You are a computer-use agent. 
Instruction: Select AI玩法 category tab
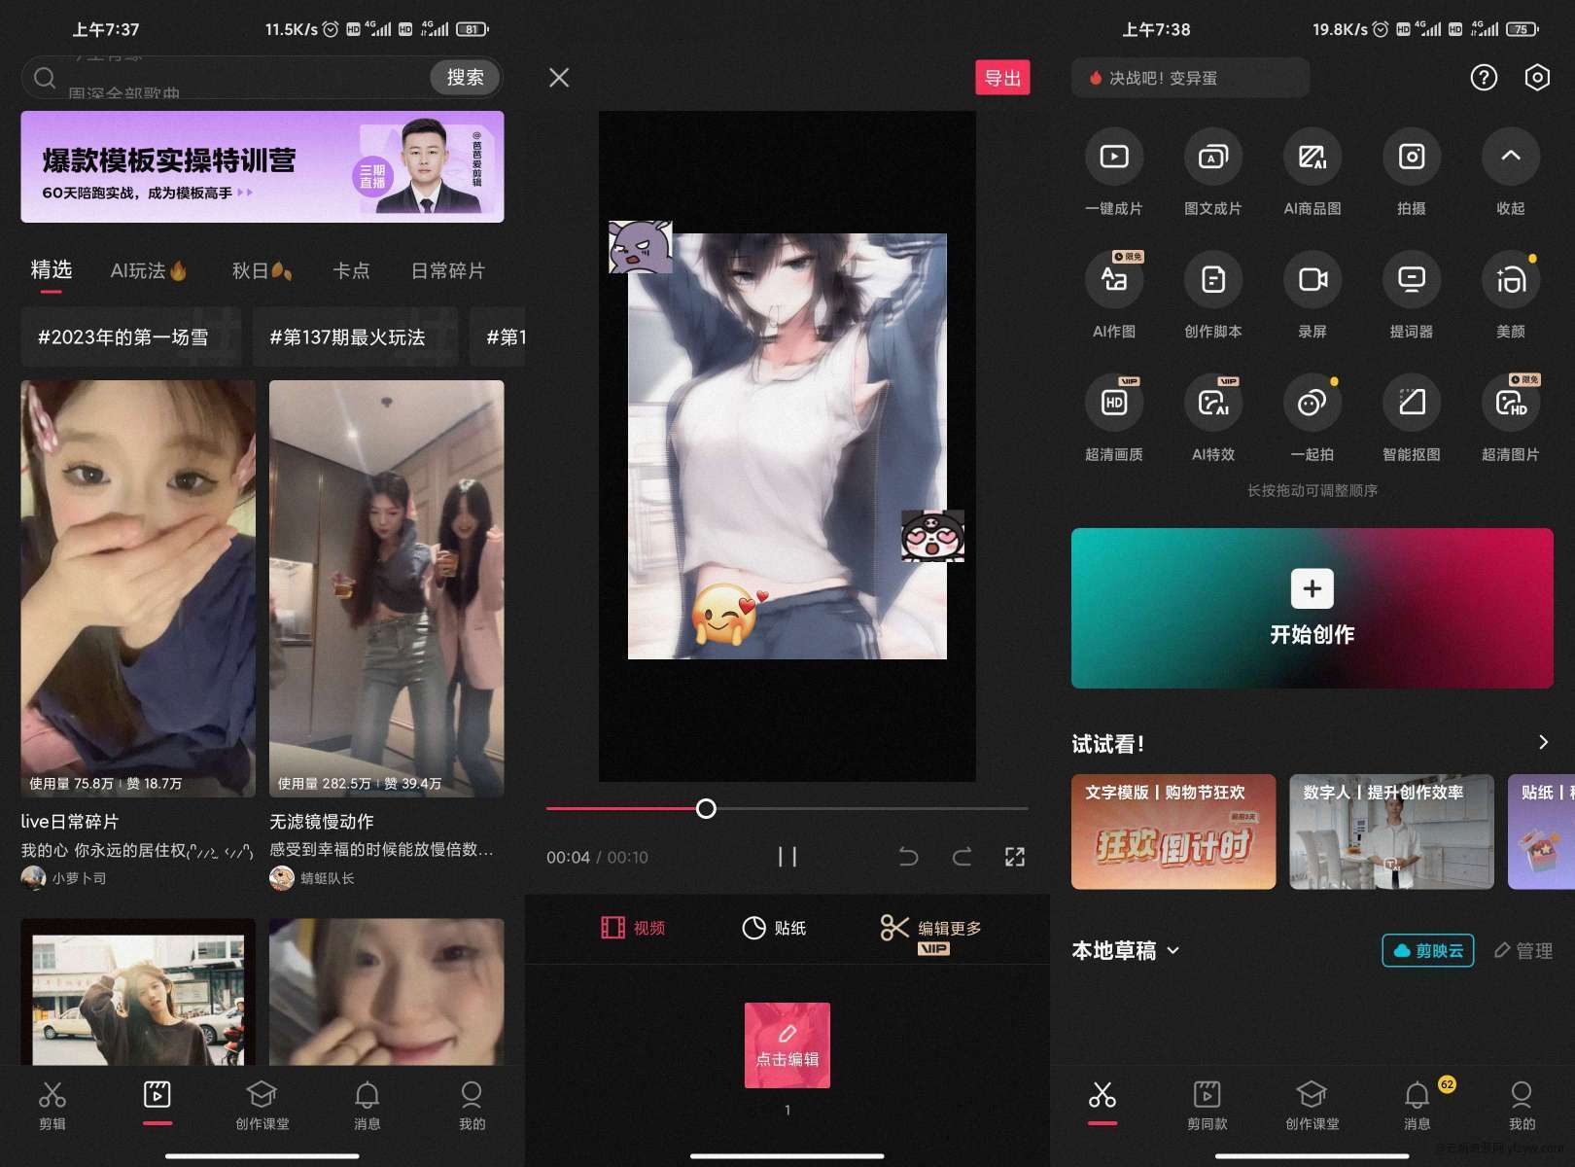pos(149,271)
